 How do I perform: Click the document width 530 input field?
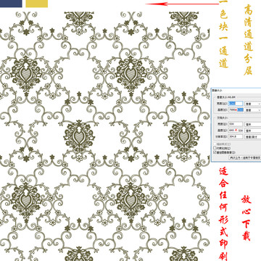236,124
